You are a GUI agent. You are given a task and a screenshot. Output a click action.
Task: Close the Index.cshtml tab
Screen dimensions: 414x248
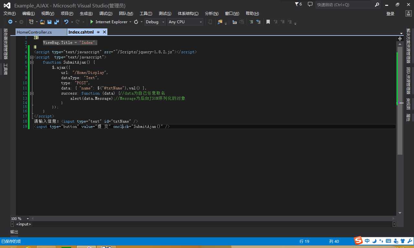click(x=104, y=32)
